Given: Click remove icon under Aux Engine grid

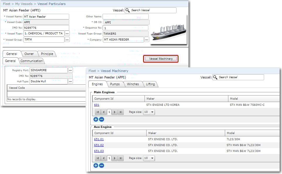Looking at the screenshot, I should (101, 165).
